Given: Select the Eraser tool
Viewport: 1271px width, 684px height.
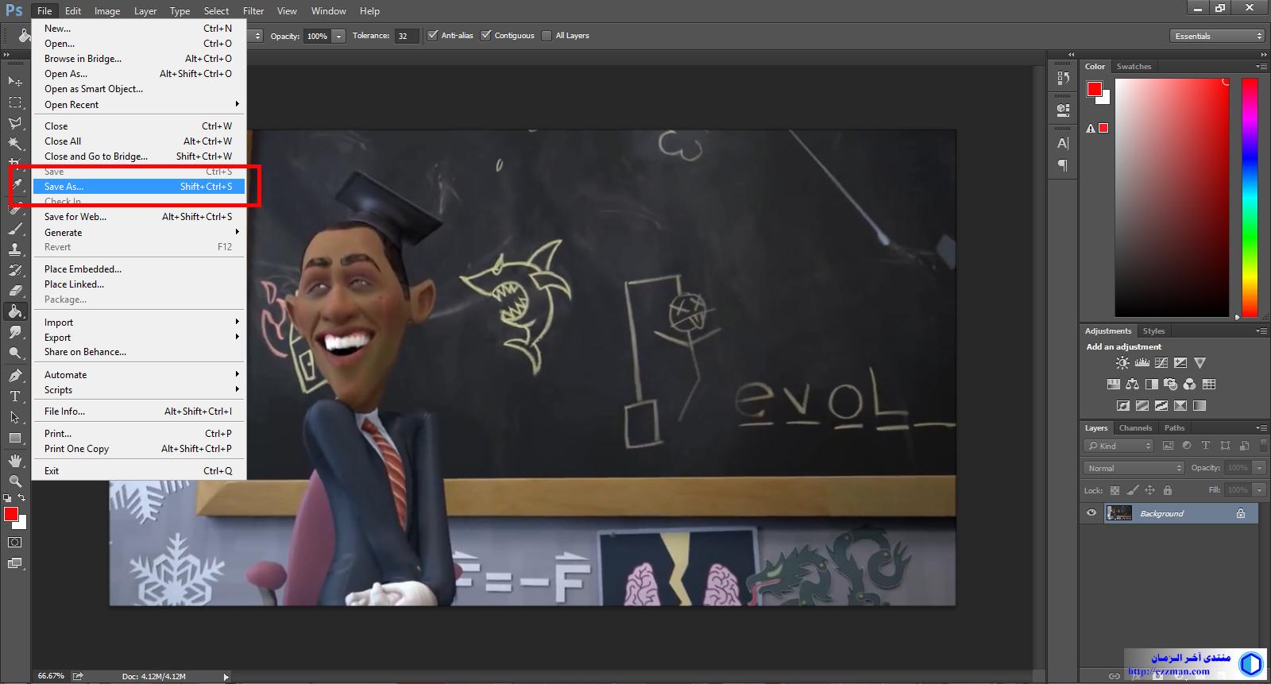Looking at the screenshot, I should [x=14, y=291].
